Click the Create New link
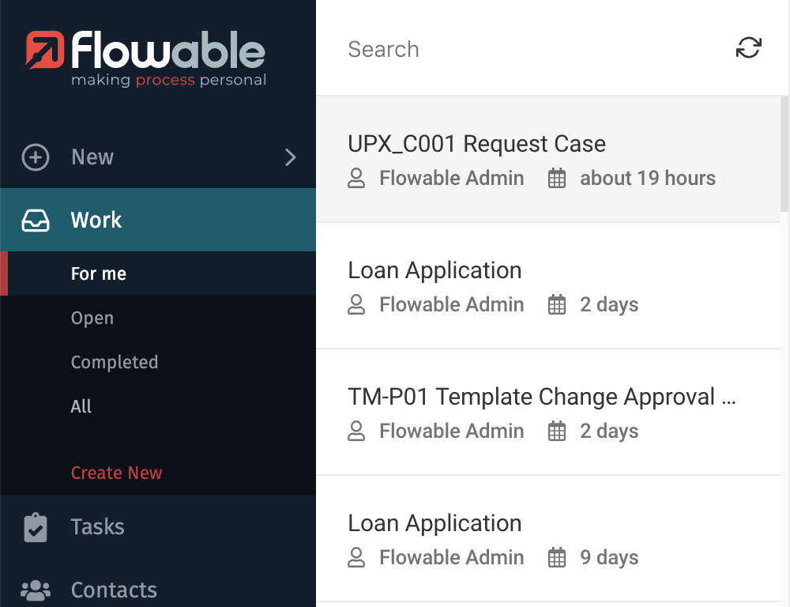 [x=116, y=473]
